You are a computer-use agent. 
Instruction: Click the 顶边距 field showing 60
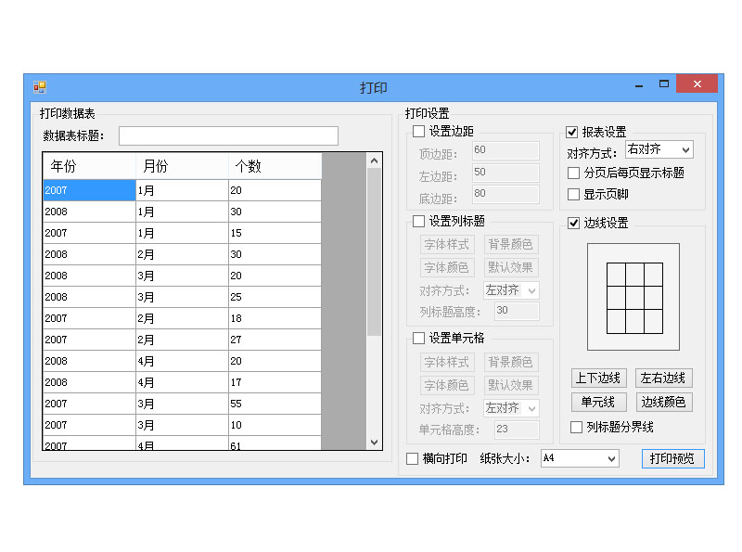[505, 150]
